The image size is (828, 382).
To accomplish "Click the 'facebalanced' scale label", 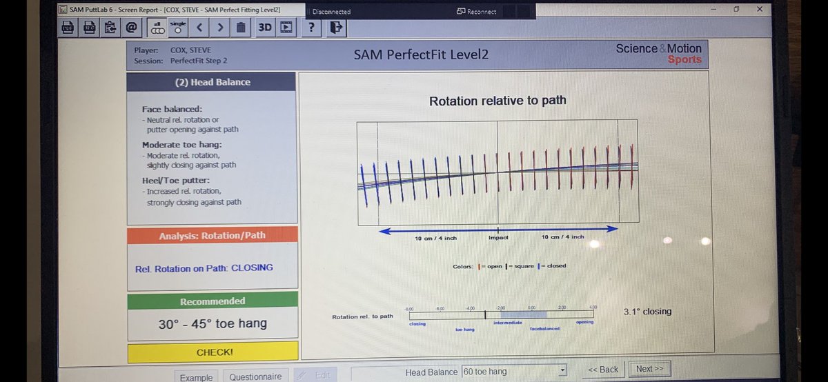I will [544, 329].
